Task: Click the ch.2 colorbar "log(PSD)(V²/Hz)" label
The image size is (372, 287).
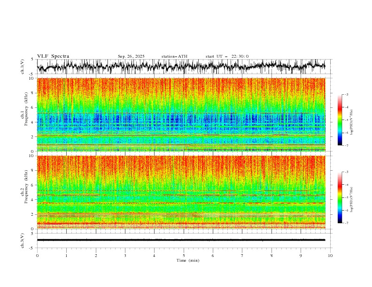Action: click(x=352, y=199)
